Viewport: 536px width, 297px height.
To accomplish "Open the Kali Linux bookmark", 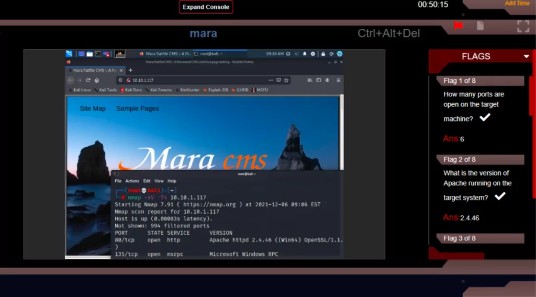I will (80, 90).
